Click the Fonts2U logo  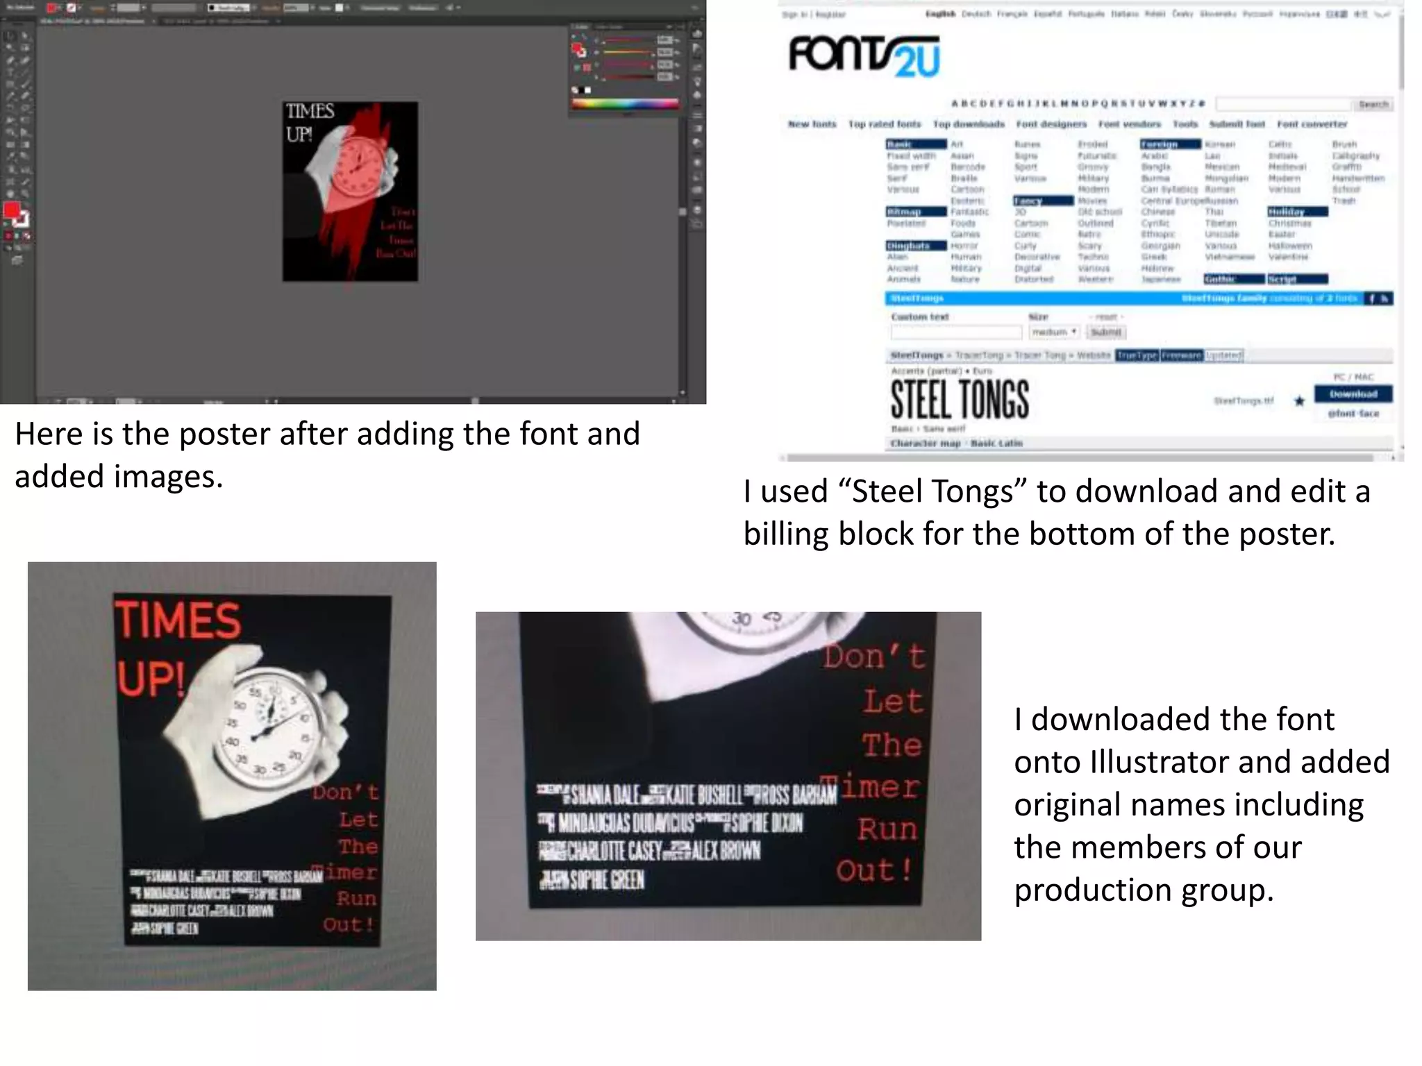point(864,56)
